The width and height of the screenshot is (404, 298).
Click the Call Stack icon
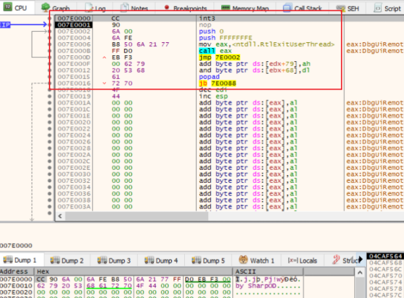(288, 8)
